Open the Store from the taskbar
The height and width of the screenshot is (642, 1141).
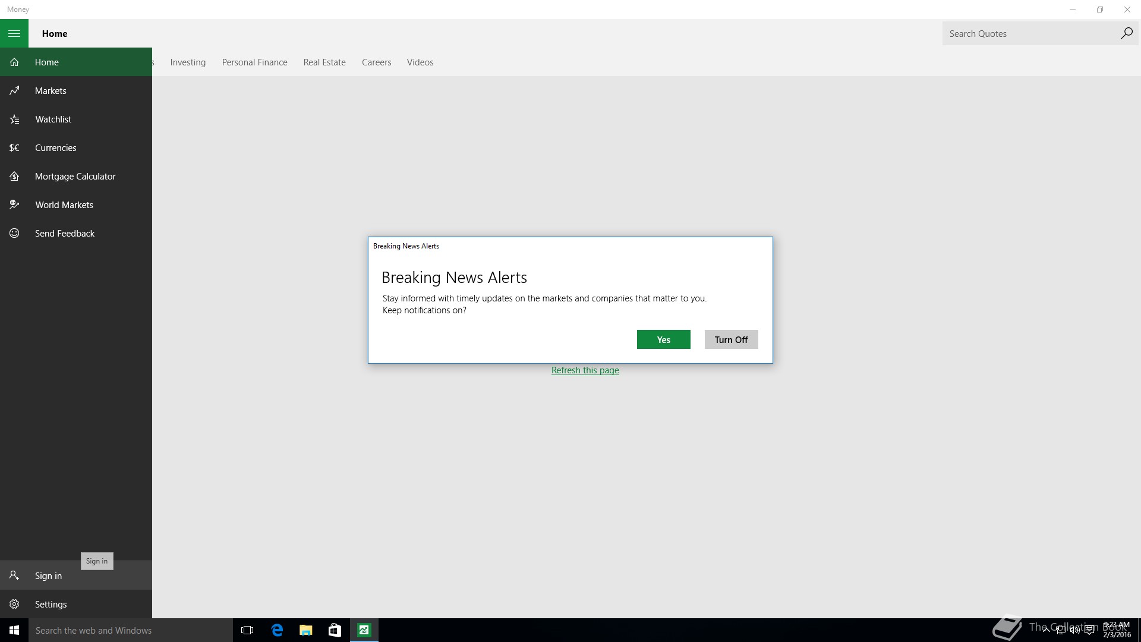[335, 630]
